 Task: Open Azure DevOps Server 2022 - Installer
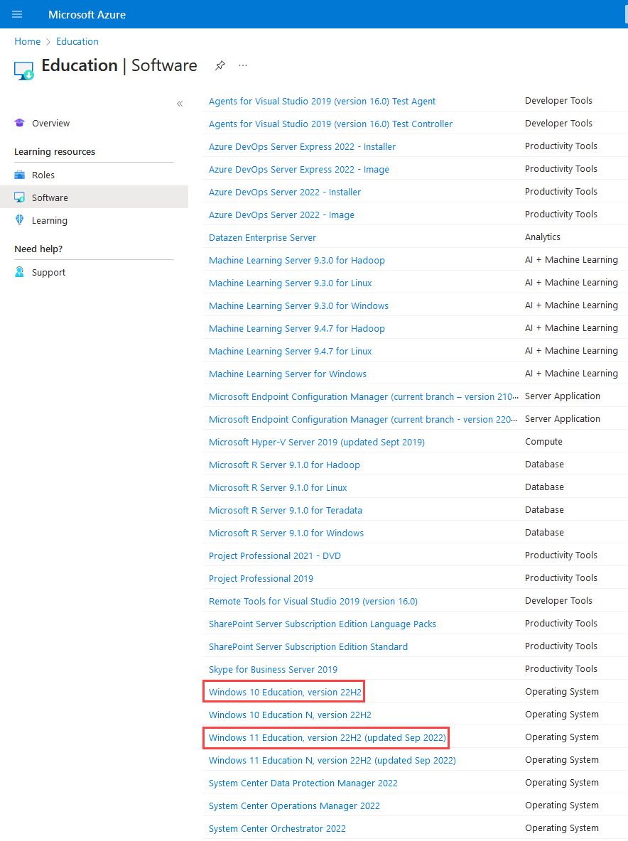pyautogui.click(x=285, y=192)
